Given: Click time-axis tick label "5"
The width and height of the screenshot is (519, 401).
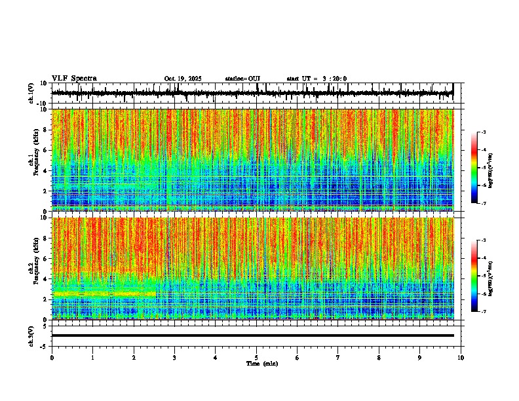Looking at the screenshot, I should pos(256,358).
